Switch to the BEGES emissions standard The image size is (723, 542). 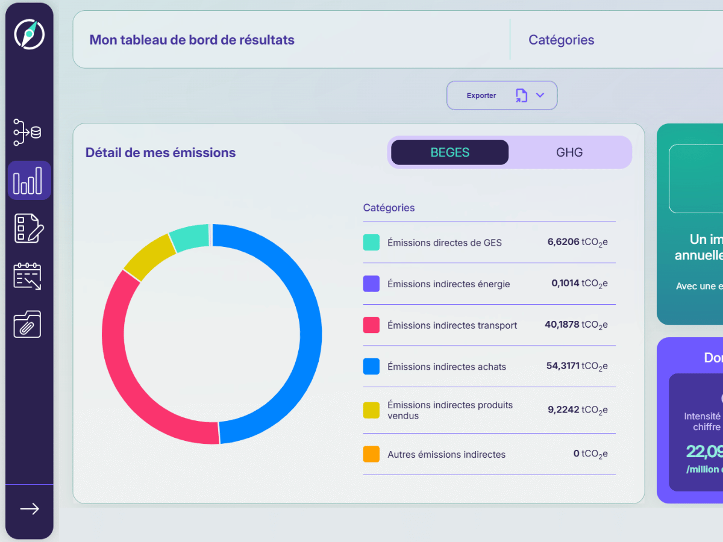click(x=449, y=152)
